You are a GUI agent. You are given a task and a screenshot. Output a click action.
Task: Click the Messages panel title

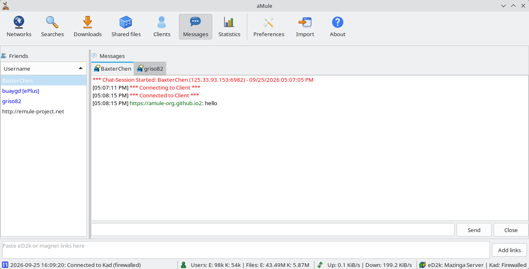click(112, 56)
